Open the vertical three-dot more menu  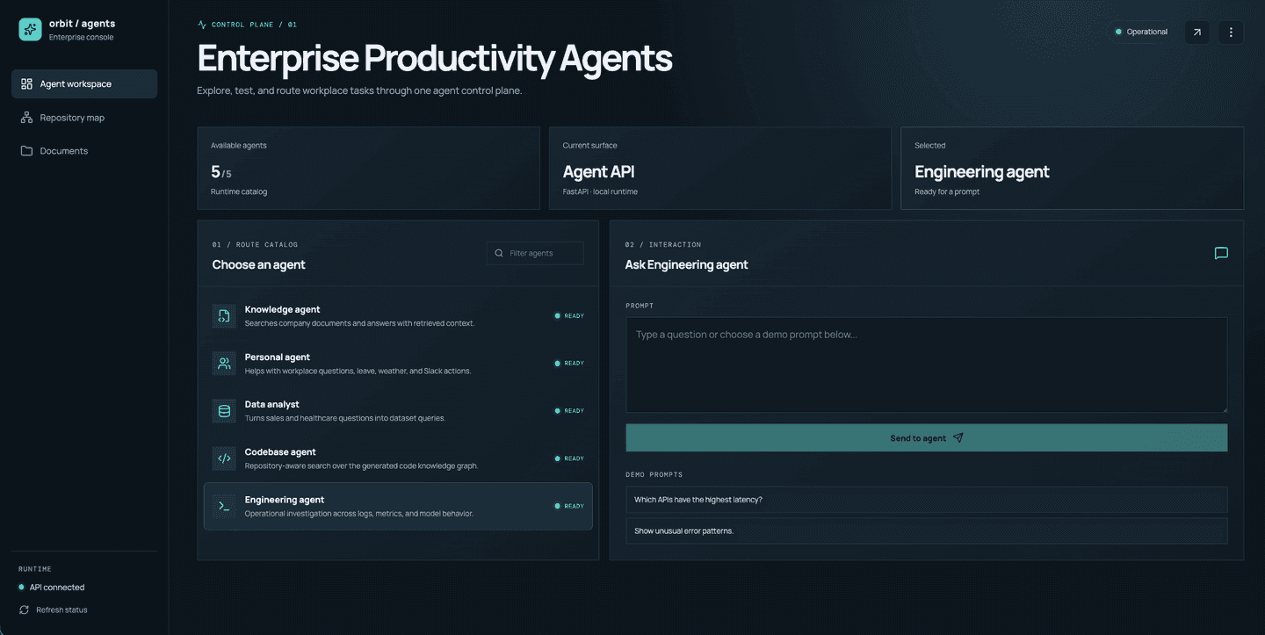click(1231, 32)
